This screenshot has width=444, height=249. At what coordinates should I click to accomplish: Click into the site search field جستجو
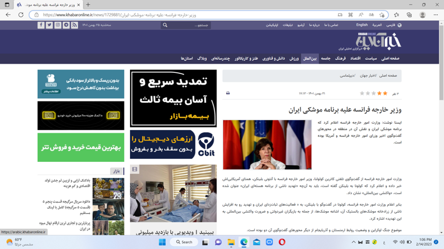[x=190, y=25]
